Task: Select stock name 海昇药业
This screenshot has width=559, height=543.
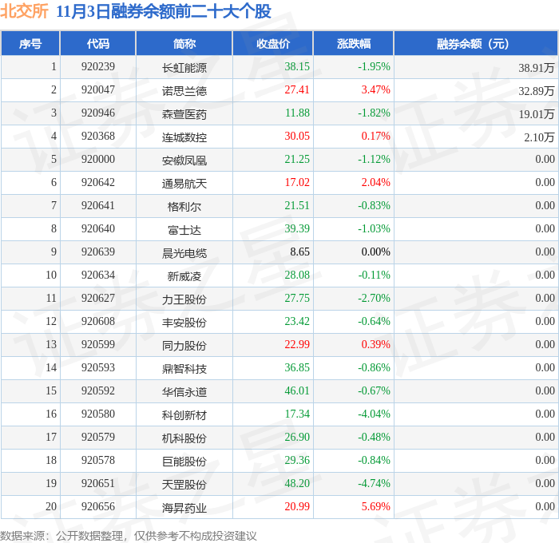Action: (184, 508)
